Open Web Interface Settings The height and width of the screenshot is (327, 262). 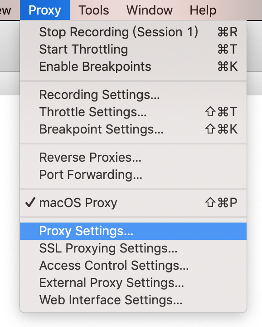133,300
